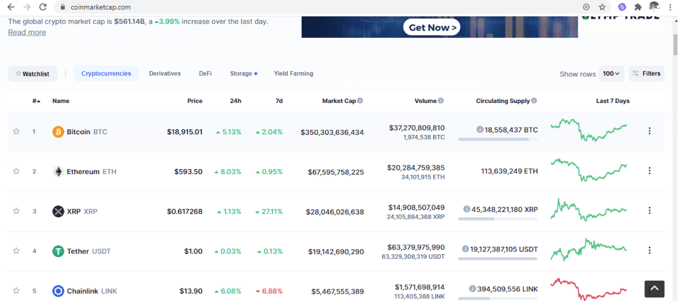
Task: Click Volume column info icon
Action: pyautogui.click(x=440, y=101)
